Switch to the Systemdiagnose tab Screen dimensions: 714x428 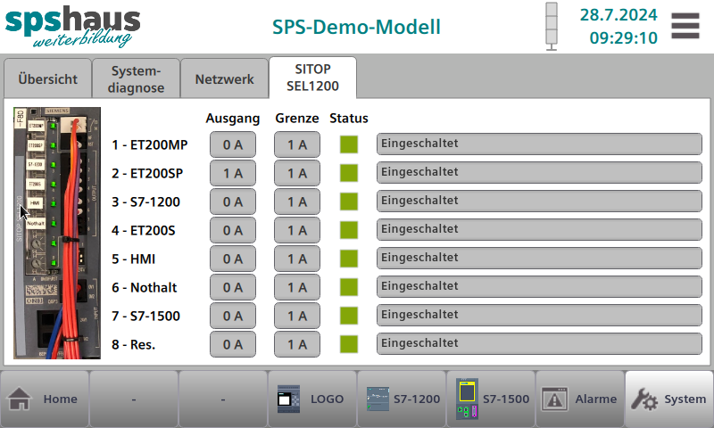(136, 78)
